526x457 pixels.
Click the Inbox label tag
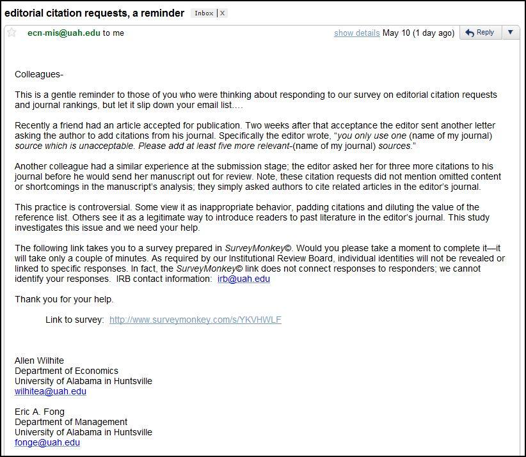203,13
